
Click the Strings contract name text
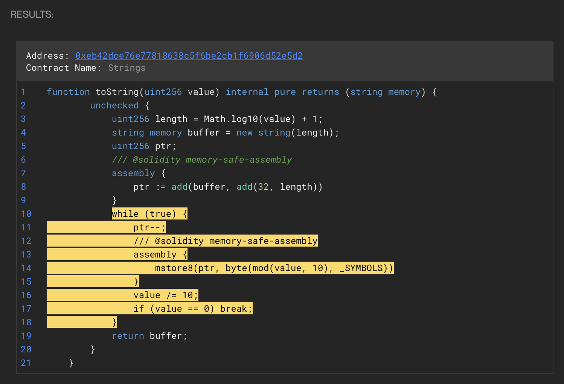[x=127, y=68]
